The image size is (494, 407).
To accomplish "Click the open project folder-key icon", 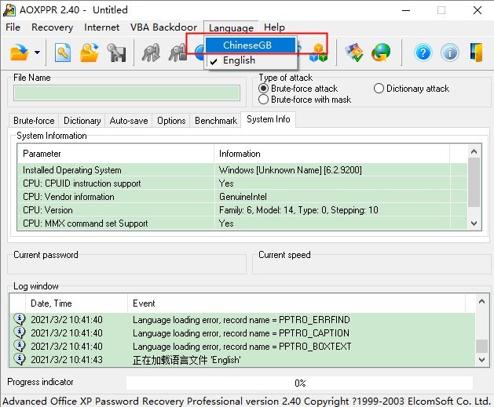I will 90,53.
